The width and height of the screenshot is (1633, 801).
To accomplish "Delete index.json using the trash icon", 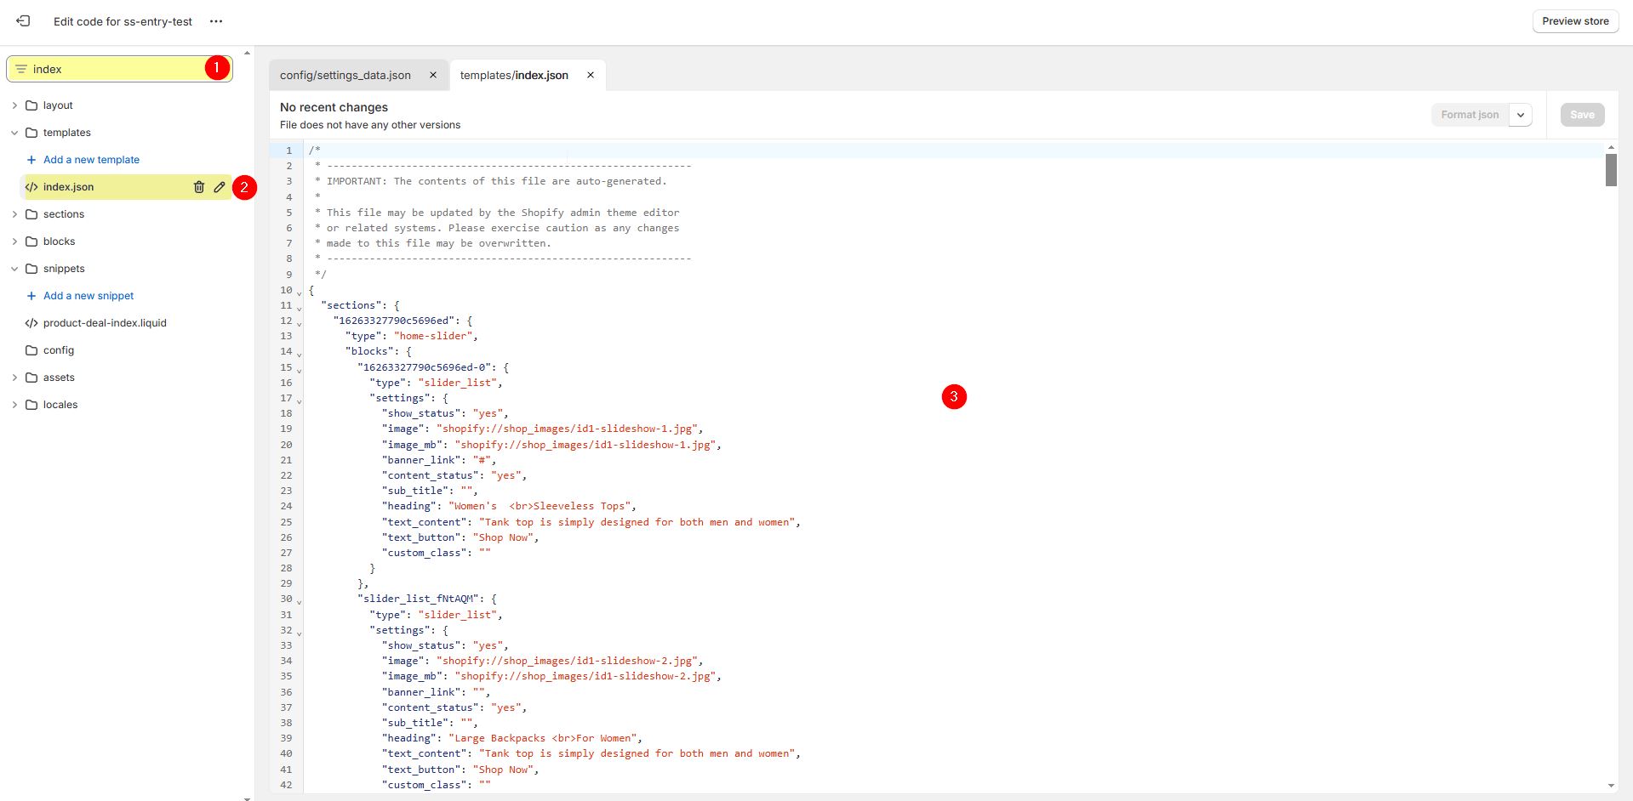I will tap(199, 187).
